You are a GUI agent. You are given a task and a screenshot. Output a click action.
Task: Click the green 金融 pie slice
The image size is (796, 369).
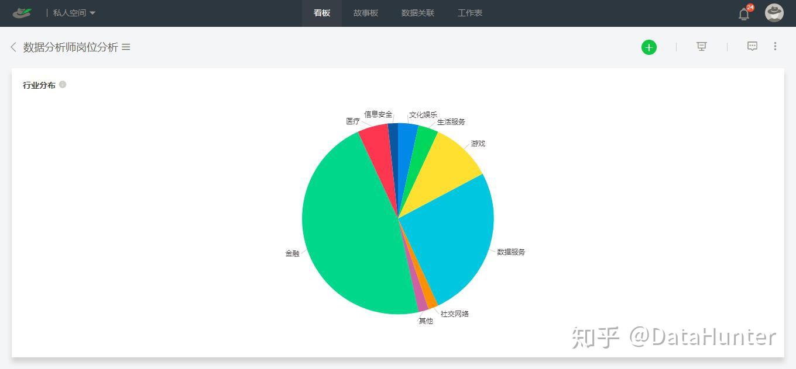[345, 234]
